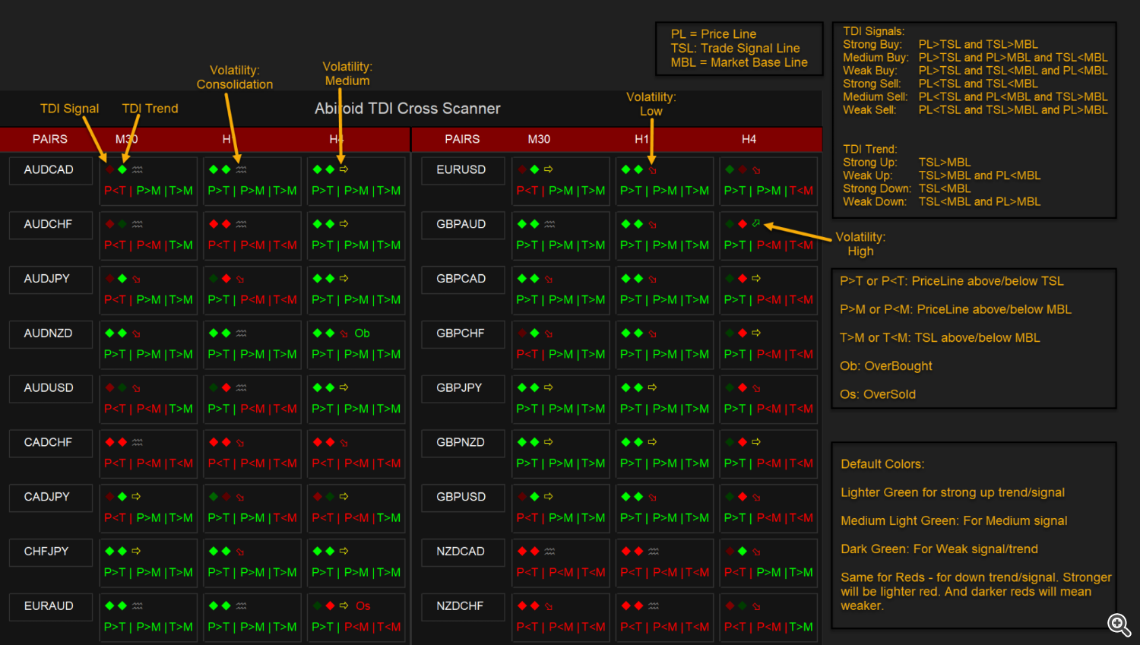Click the CADJPY pair label
Viewport: 1140px width, 645px height.
47,497
